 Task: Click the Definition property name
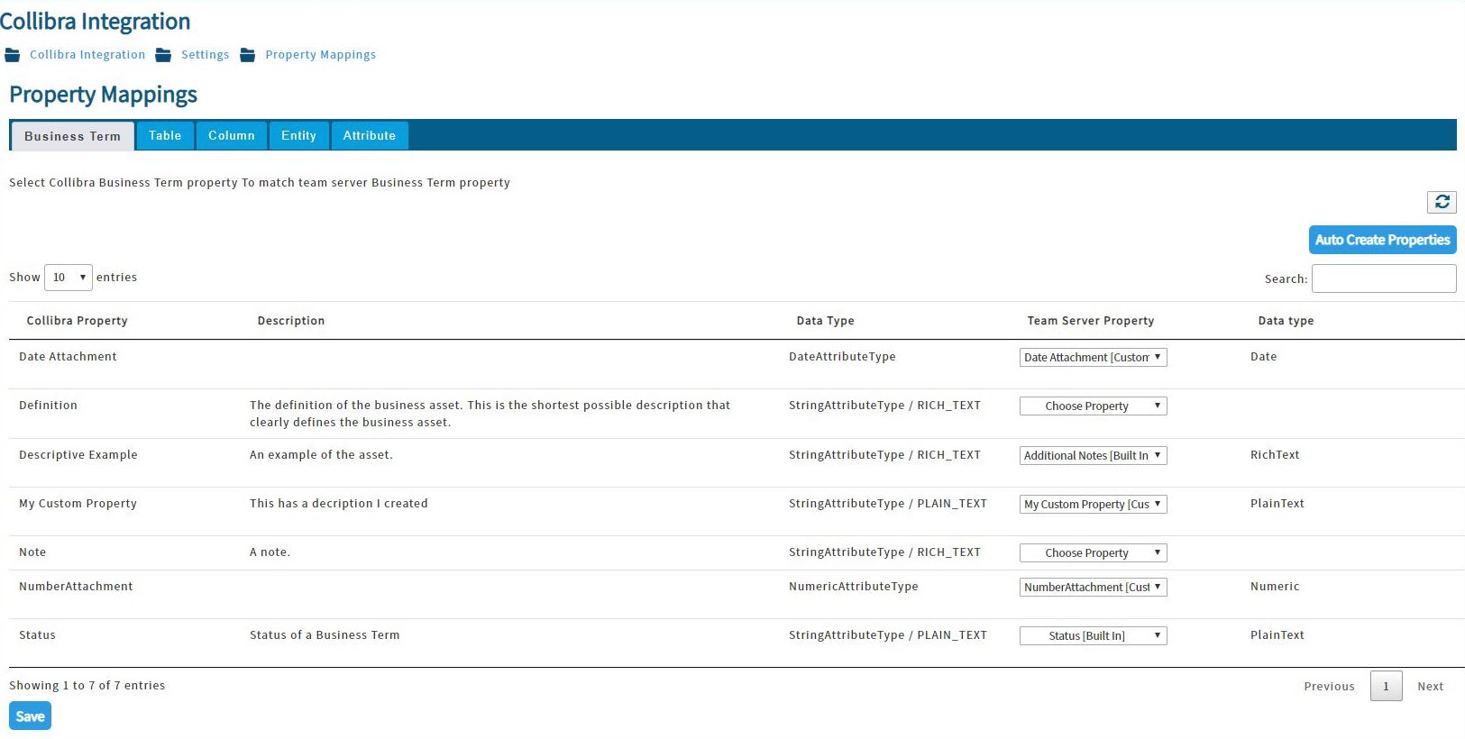[x=49, y=406]
